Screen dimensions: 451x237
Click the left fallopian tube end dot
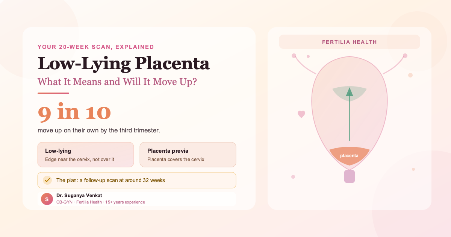pyautogui.click(x=294, y=56)
